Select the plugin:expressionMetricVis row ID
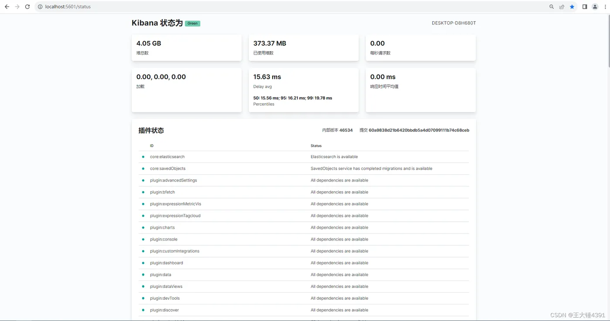This screenshot has height=321, width=610. pyautogui.click(x=176, y=204)
